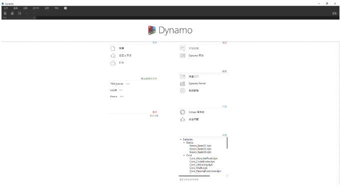Click the New file toolbar icon
The width and height of the screenshot is (341, 188).
click(x=5, y=13)
